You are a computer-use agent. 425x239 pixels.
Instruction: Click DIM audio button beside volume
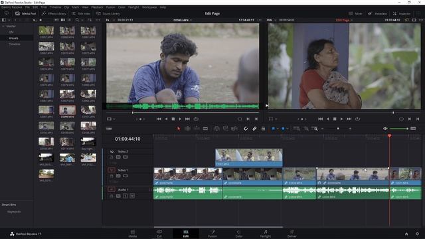tap(413, 128)
